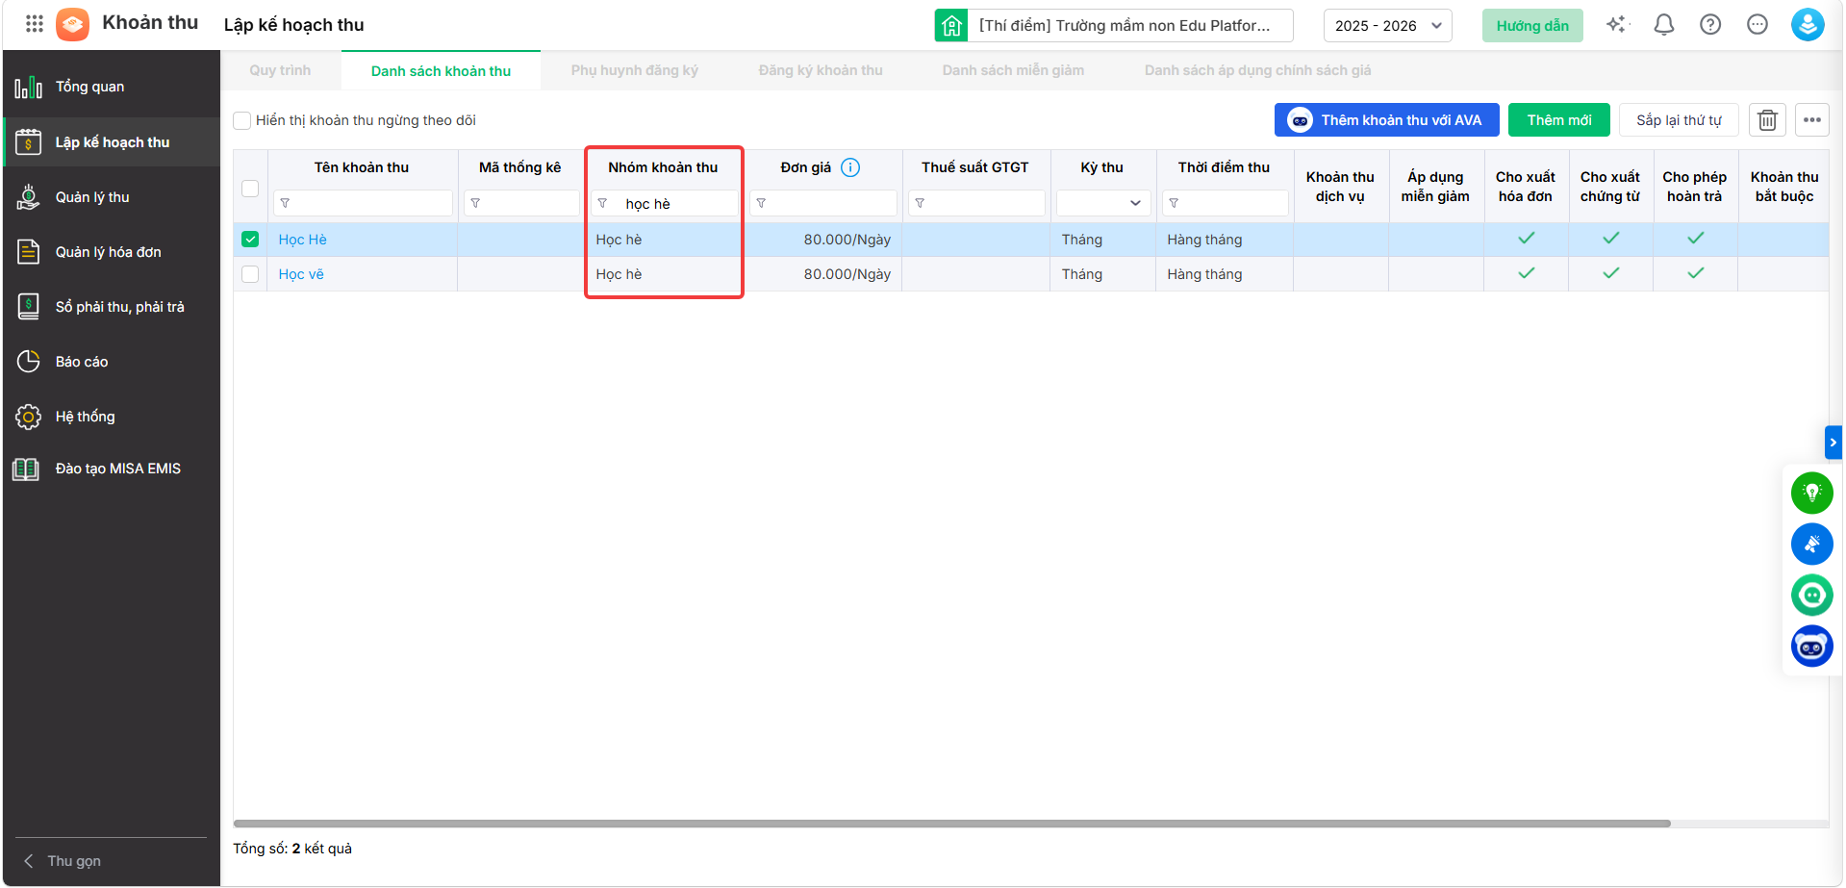Expand the blue side panel arrow
1846x888 pixels.
pyautogui.click(x=1833, y=443)
